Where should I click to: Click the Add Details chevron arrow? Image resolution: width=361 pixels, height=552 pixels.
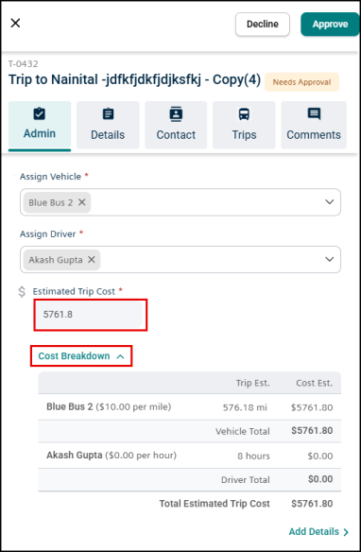pos(346,532)
